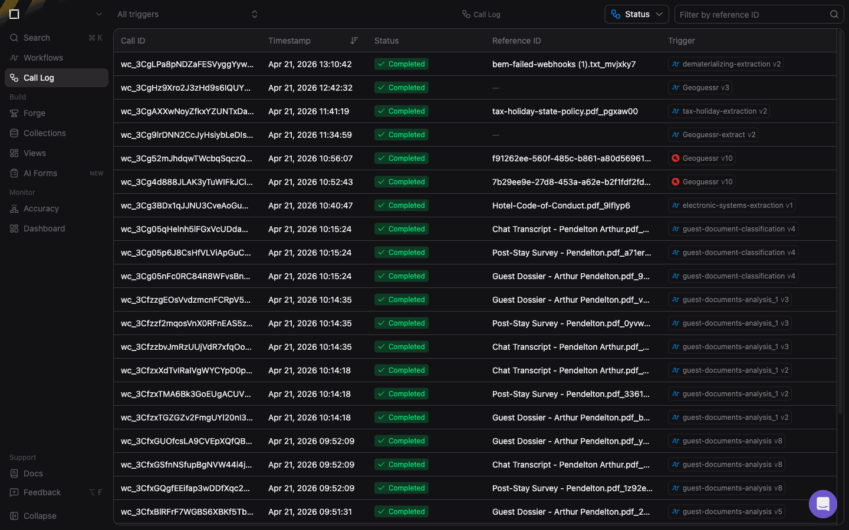Image resolution: width=849 pixels, height=530 pixels.
Task: Open Workflows from the sidebar
Action: pyautogui.click(x=43, y=58)
